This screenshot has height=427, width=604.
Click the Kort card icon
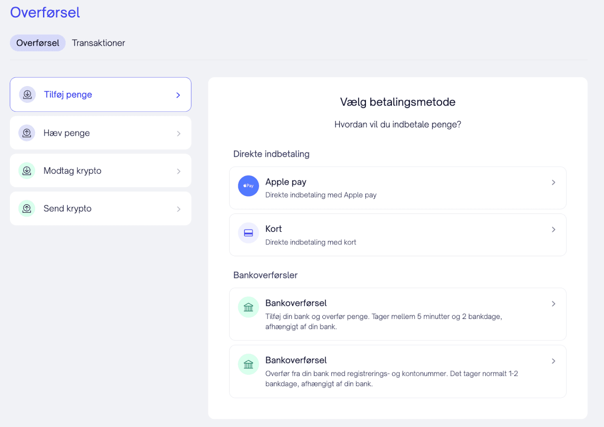[248, 233]
